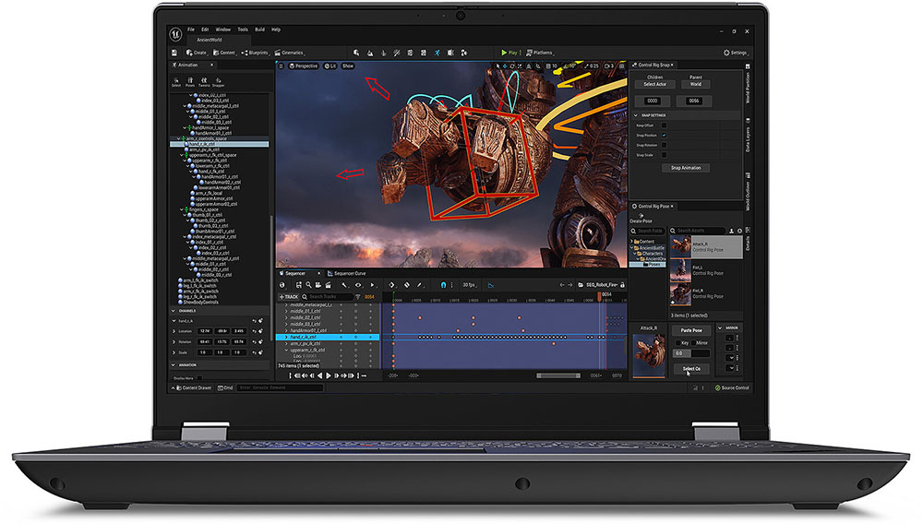Open the 30 fps dropdown in Sequencer
This screenshot has width=923, height=524.
click(469, 285)
